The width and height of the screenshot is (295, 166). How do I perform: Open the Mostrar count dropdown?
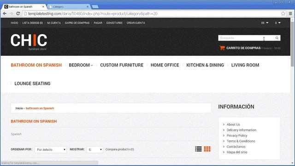[95, 149]
